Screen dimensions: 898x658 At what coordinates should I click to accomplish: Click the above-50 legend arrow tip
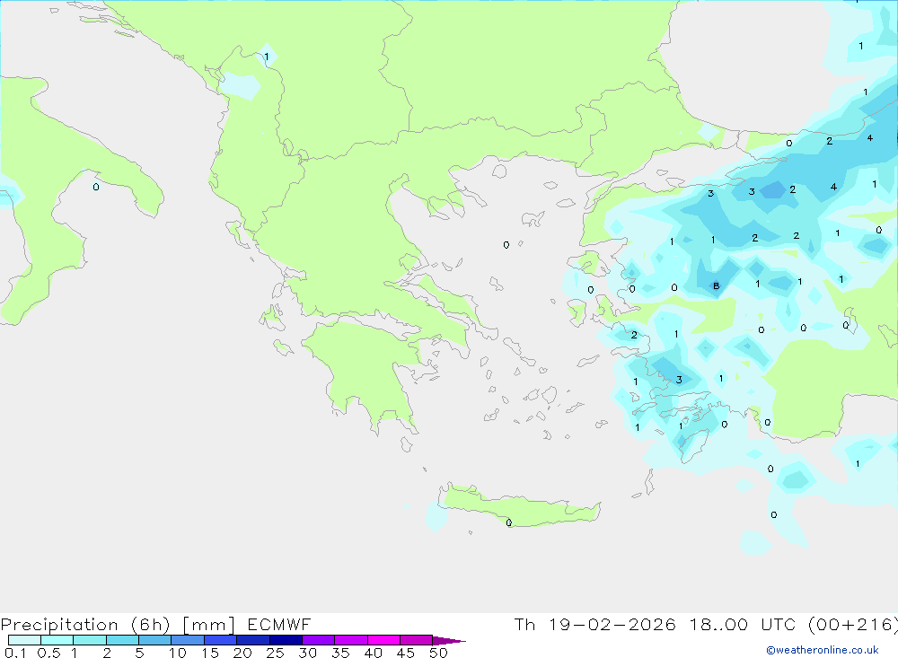[449, 641]
